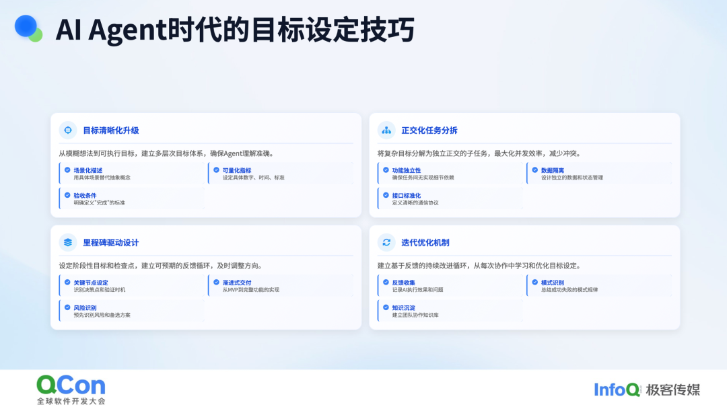Click the label 知识沉淀
727x407 pixels.
pos(404,307)
